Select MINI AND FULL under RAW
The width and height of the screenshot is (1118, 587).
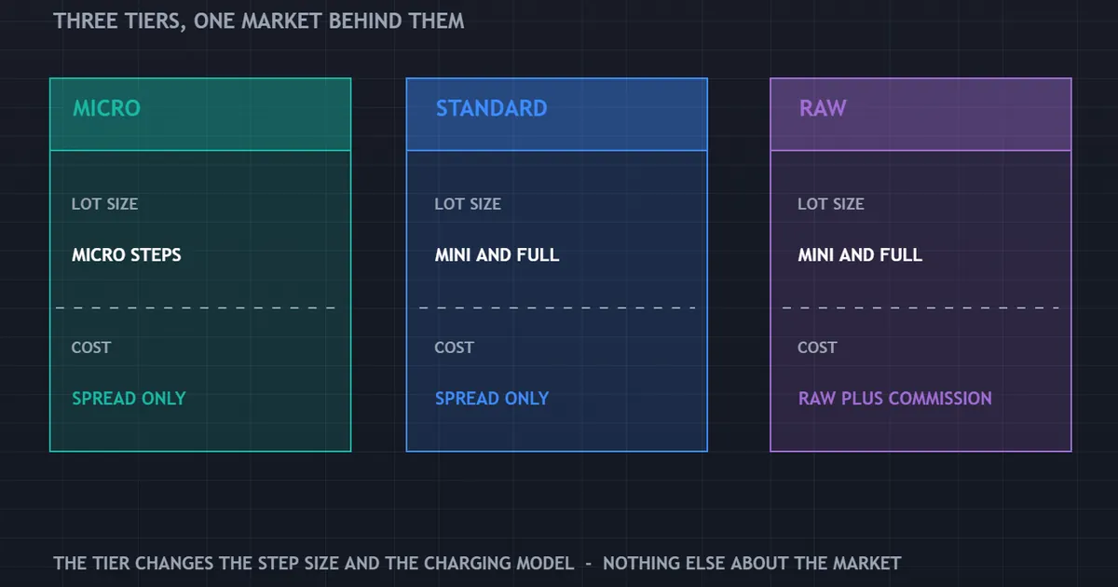click(860, 254)
